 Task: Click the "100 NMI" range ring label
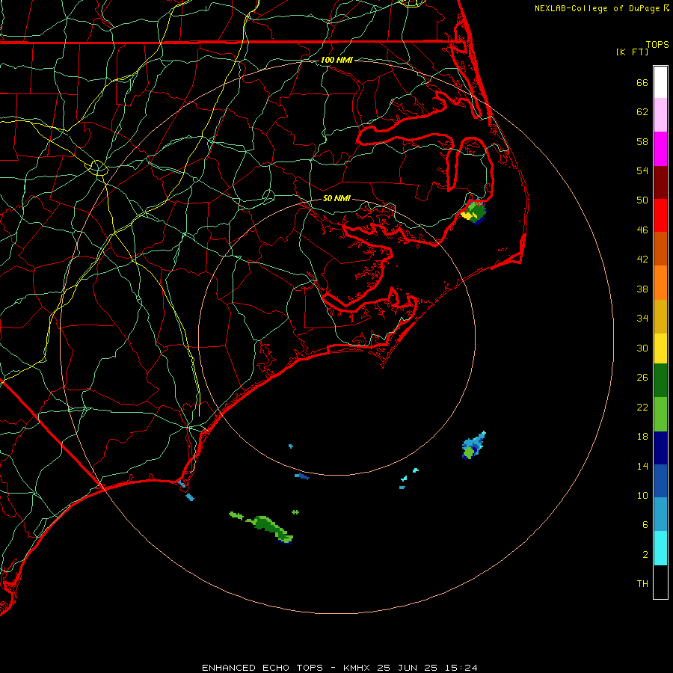[336, 60]
